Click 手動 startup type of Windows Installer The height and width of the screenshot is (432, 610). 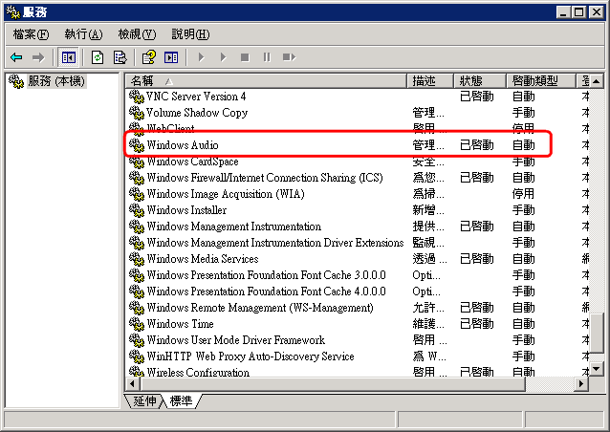tap(523, 210)
